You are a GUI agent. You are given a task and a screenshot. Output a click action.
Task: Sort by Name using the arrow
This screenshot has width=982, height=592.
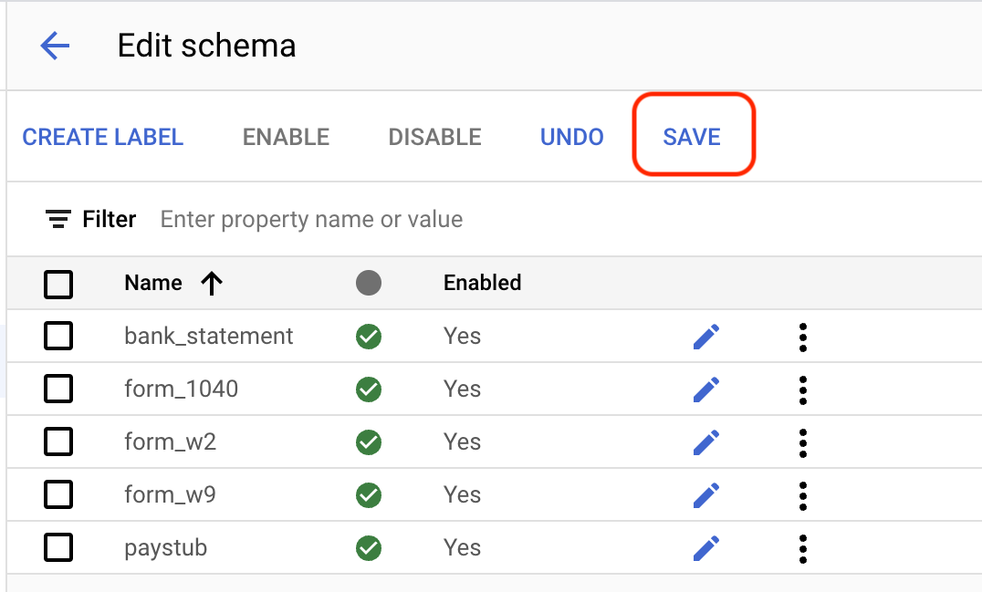point(212,284)
